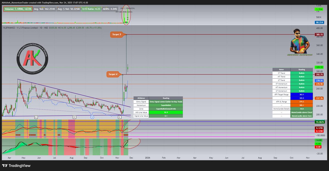329x171 pixels.
Task: Click the Meter header in right table
Action: (282, 70)
